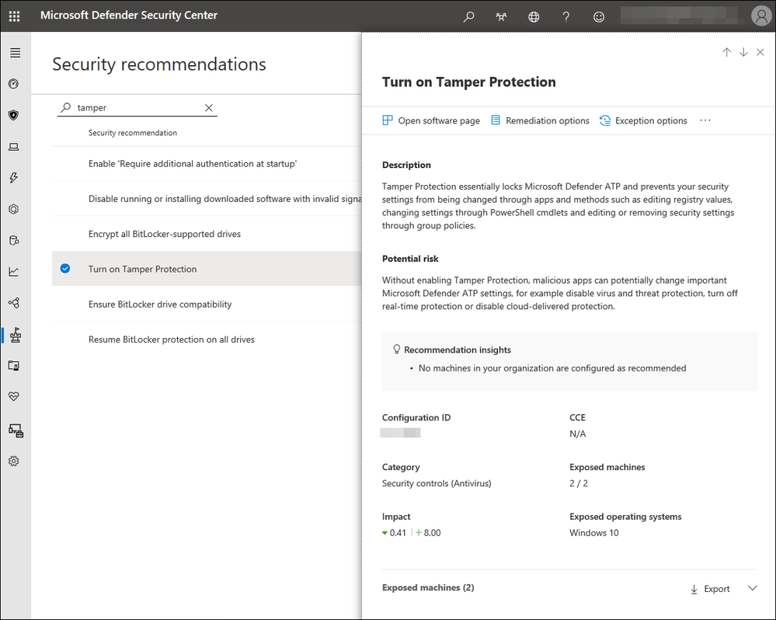Select the Turn on Tamper Protection row
Screen dimensions: 776x620
point(207,269)
